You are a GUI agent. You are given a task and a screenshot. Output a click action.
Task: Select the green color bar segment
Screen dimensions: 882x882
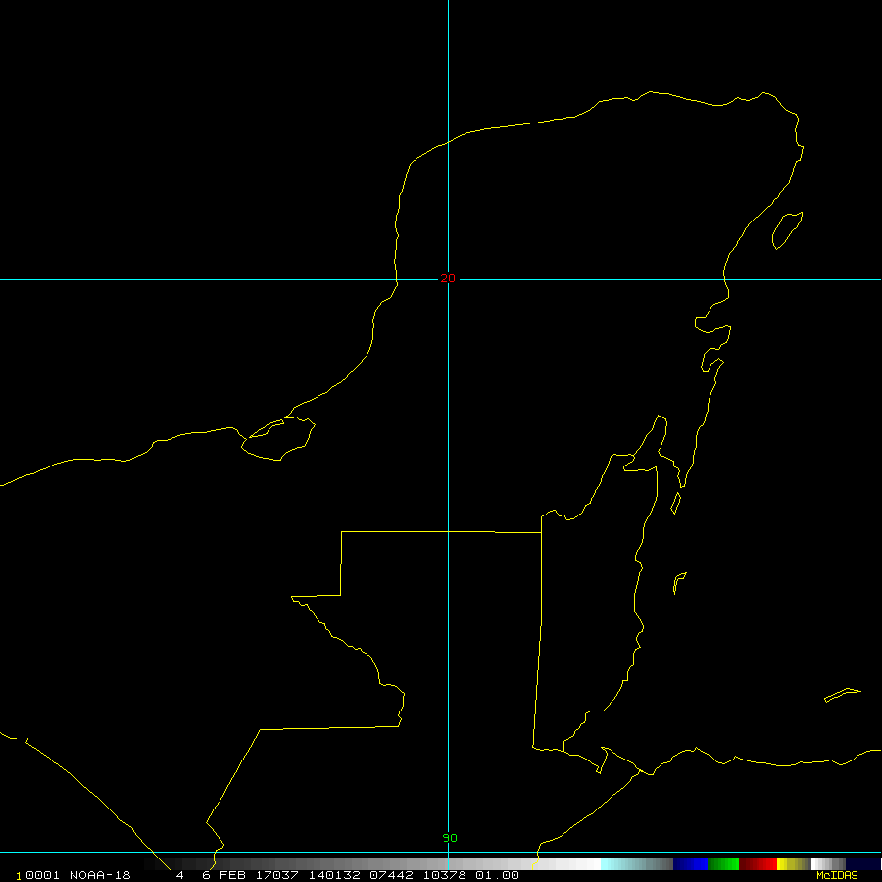point(723,864)
